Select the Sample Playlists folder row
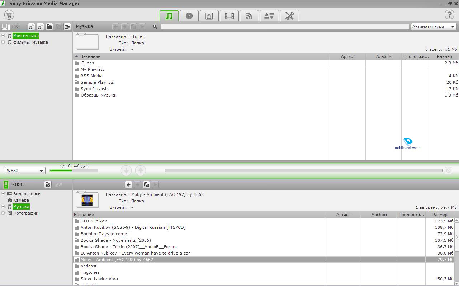459x286 pixels. [x=266, y=82]
